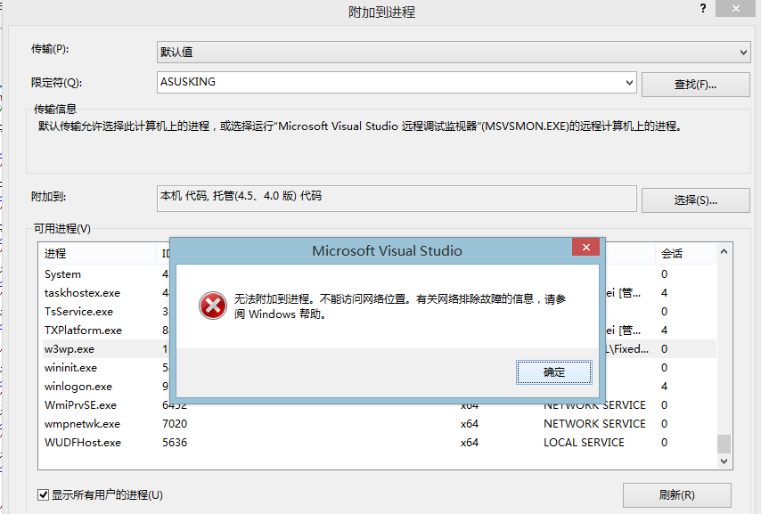Click the 会话 column header
The height and width of the screenshot is (514, 761).
coord(685,253)
